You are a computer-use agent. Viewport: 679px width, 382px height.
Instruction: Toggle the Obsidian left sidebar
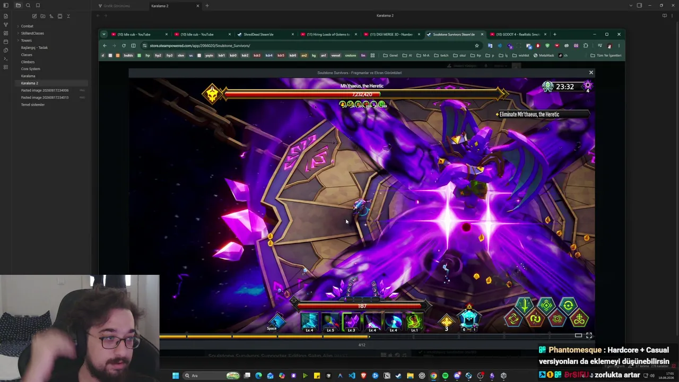click(x=6, y=5)
